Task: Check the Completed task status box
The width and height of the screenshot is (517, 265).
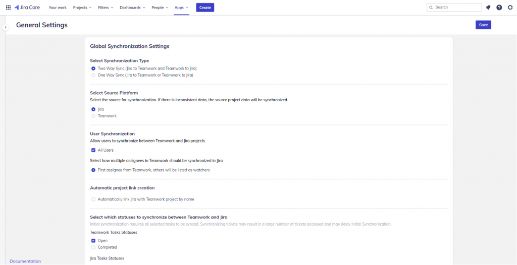Action: click(93, 247)
